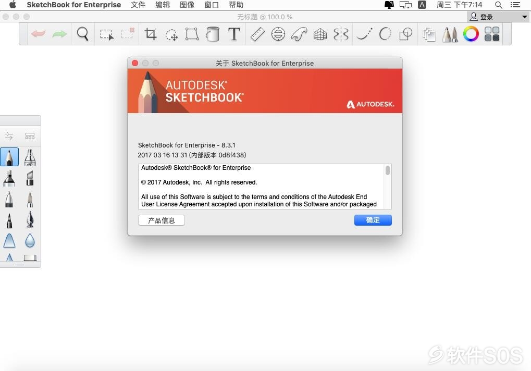531x371 pixels.
Task: Select the Marker brush in palette
Action: click(x=9, y=178)
